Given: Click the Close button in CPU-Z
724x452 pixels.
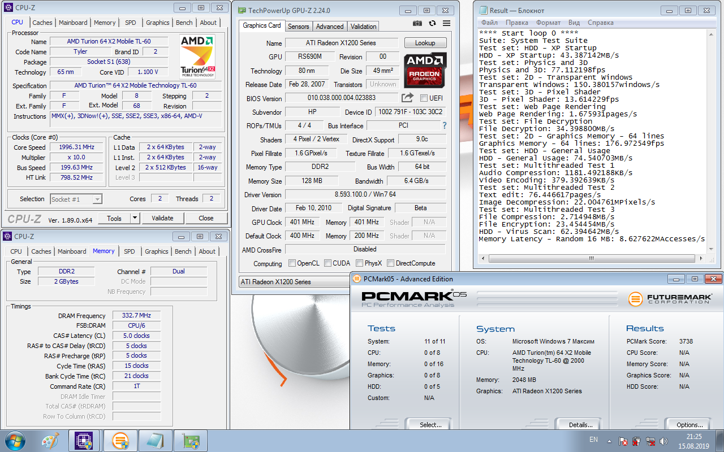Looking at the screenshot, I should [206, 218].
